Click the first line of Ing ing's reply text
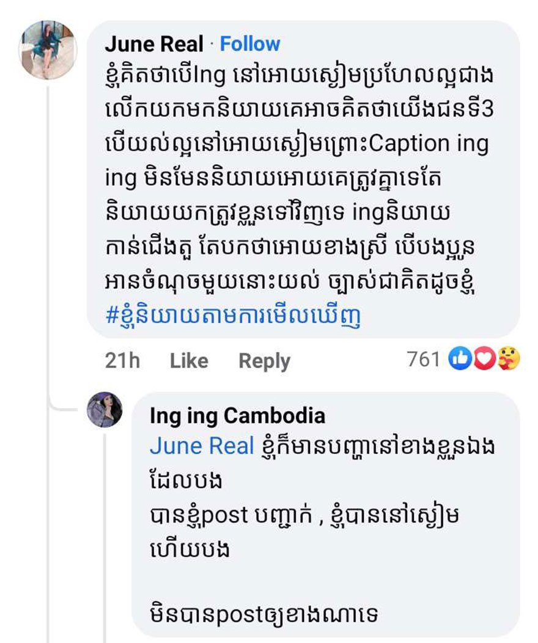538x643 pixels. point(374,447)
